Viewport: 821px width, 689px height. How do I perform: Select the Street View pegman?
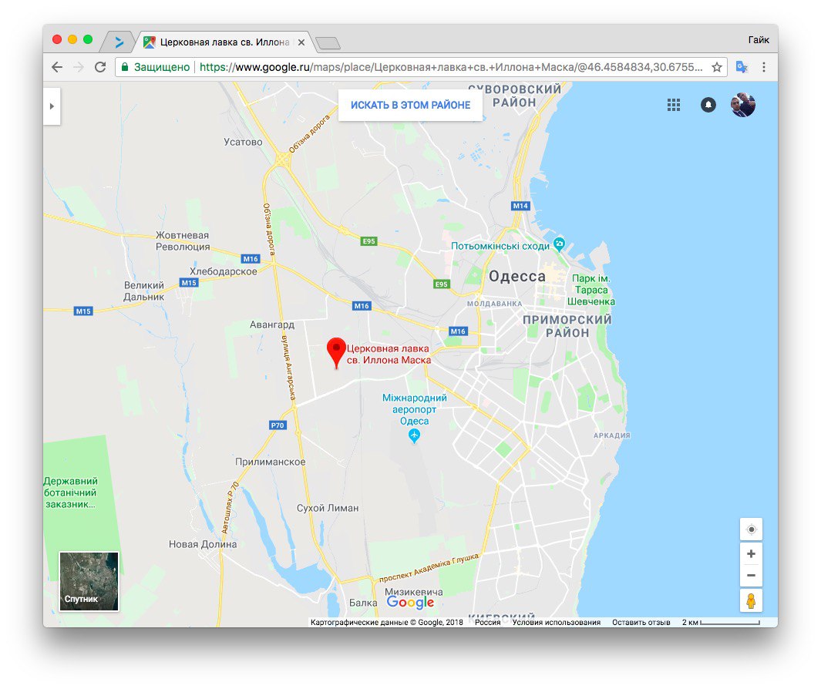pyautogui.click(x=752, y=601)
